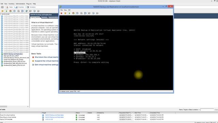218x123 pixels.
Task: Sort tasks by Status column header
Action: pyautogui.click(x=81, y=113)
